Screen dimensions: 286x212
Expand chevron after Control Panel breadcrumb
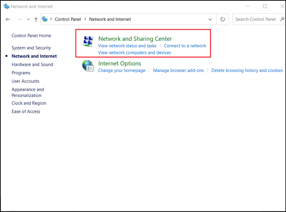click(85, 19)
